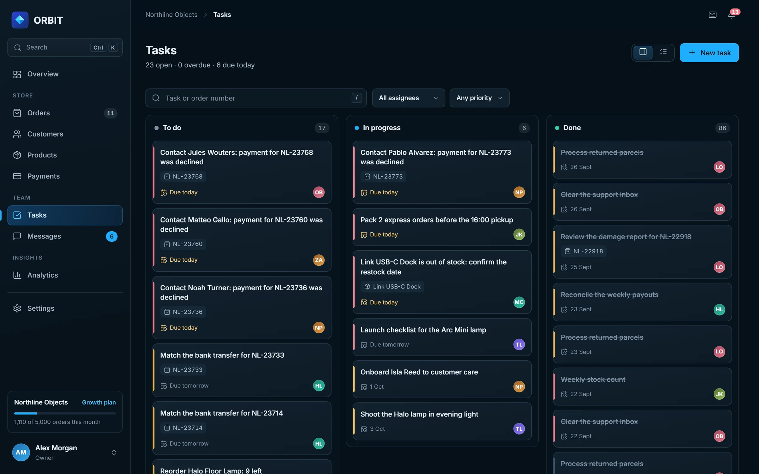
Task: Open the NL-23768 order tag
Action: click(183, 176)
